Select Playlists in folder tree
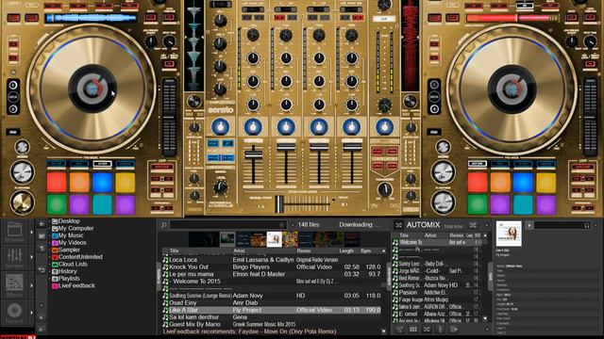 point(69,279)
